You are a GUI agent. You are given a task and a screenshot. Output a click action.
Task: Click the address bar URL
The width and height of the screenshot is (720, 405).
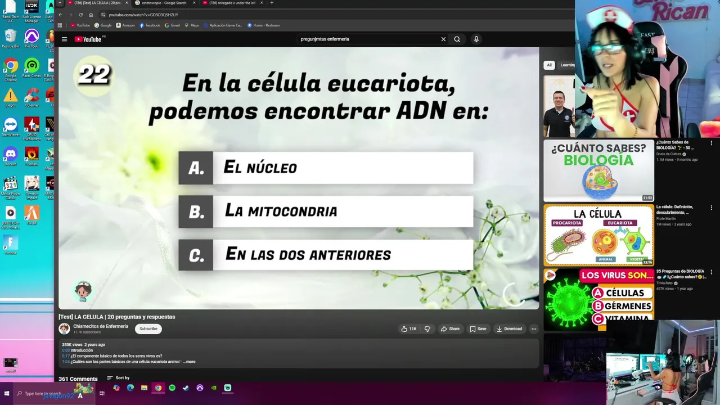[x=143, y=15]
